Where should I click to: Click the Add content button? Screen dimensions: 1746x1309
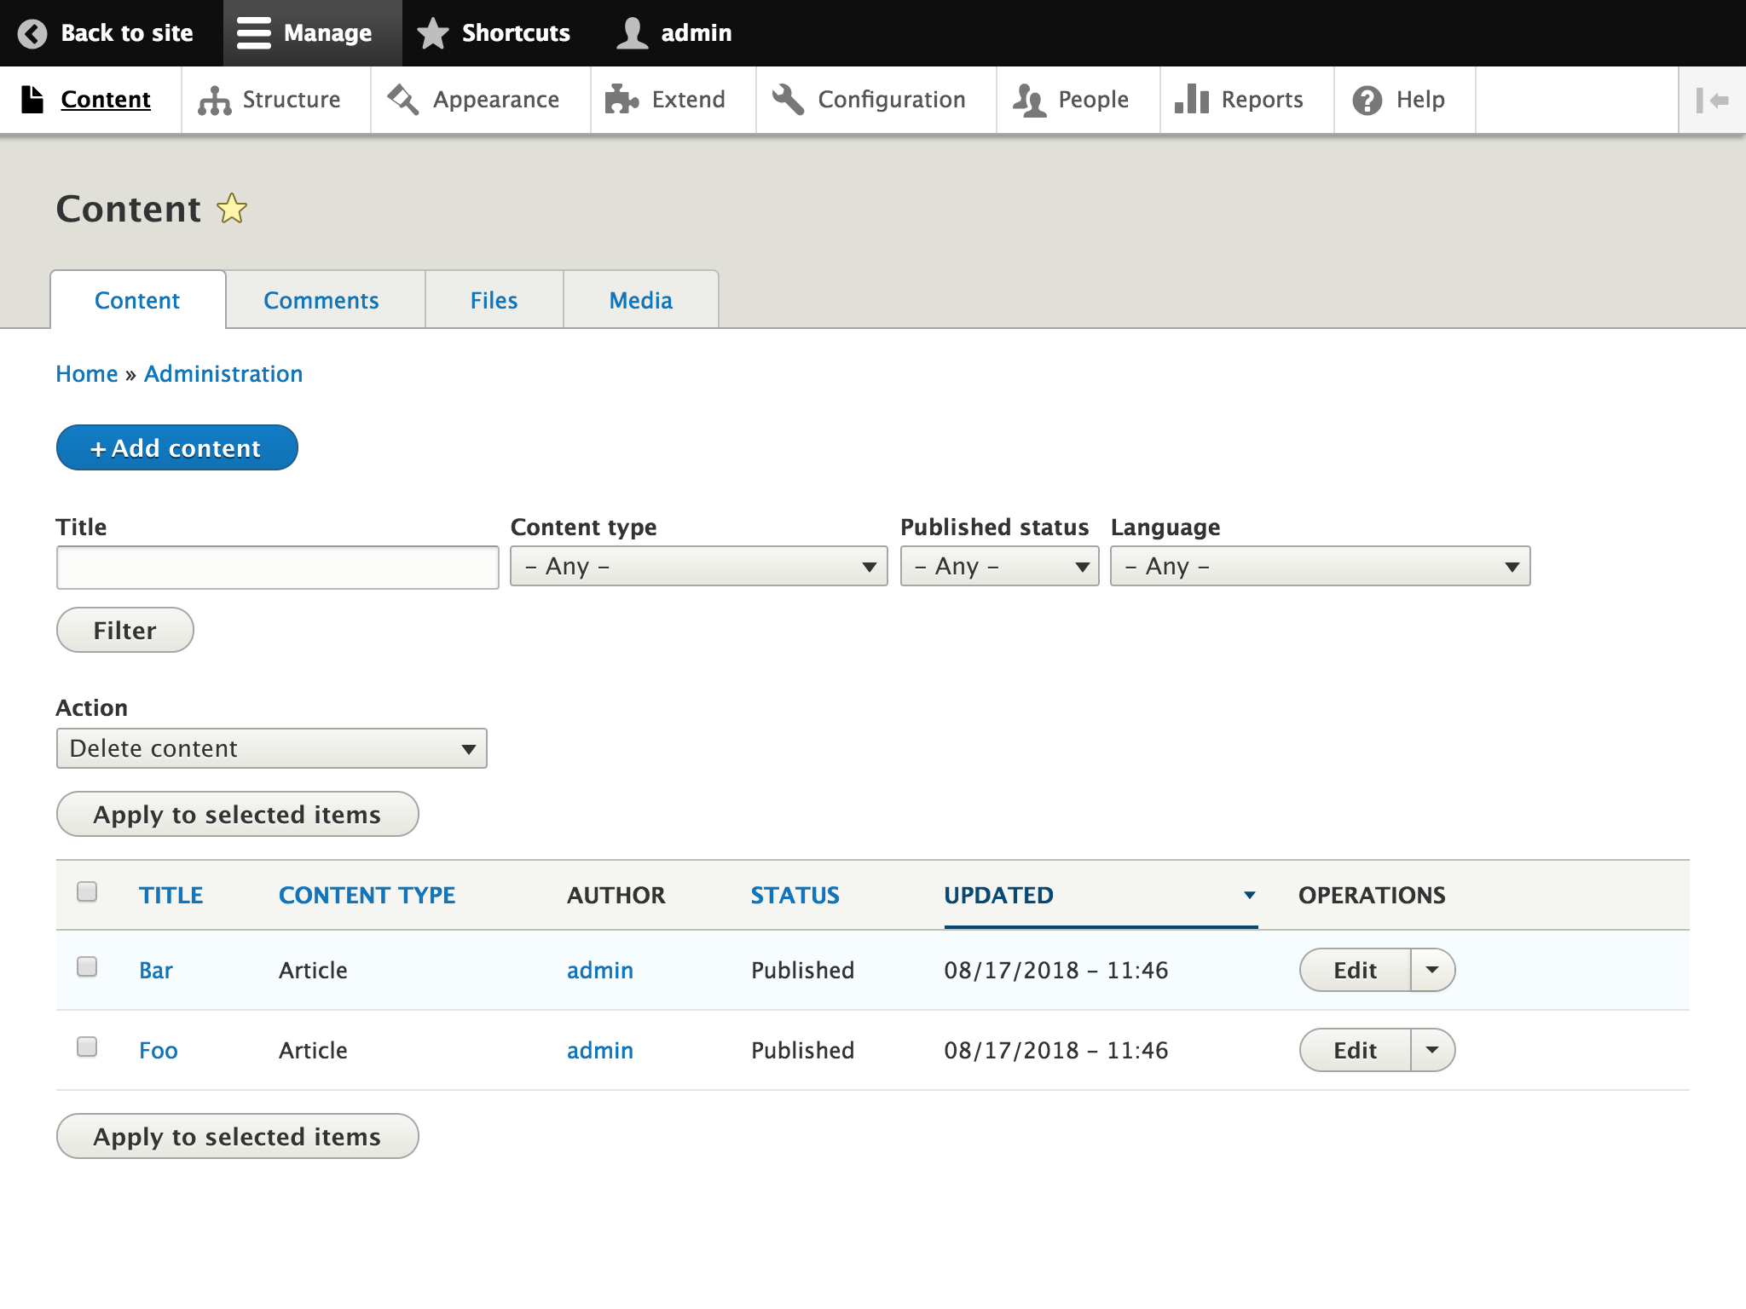[176, 447]
